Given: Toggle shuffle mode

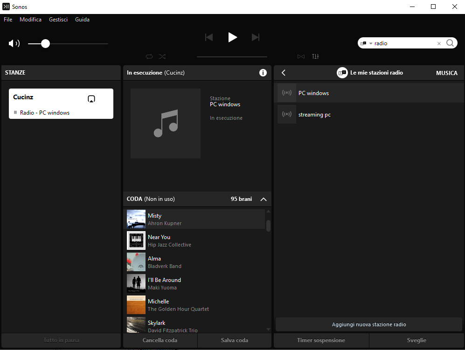Looking at the screenshot, I should (x=162, y=56).
